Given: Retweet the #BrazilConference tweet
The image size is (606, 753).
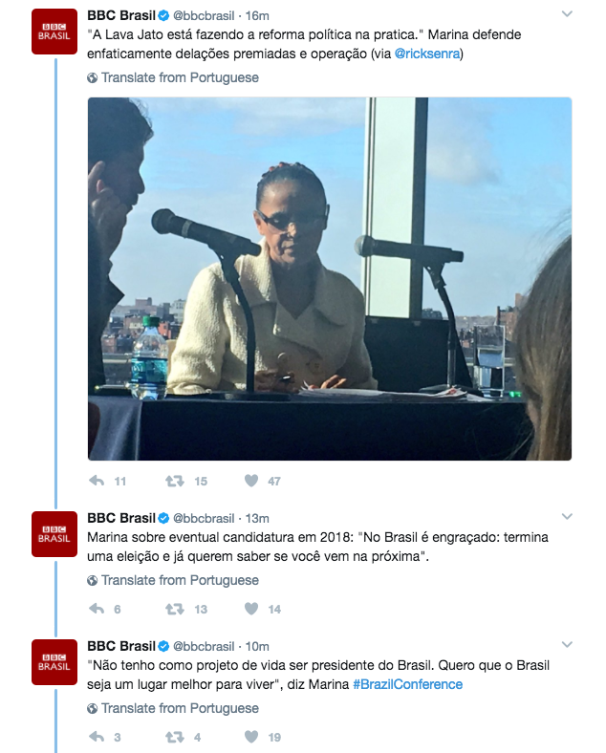Looking at the screenshot, I should tap(175, 737).
